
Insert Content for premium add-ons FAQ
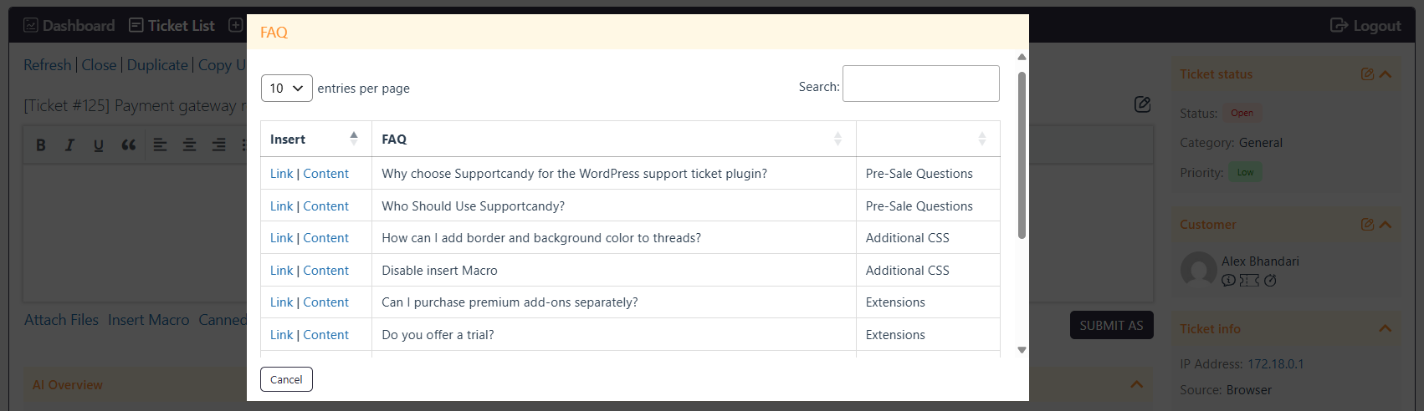(x=325, y=302)
